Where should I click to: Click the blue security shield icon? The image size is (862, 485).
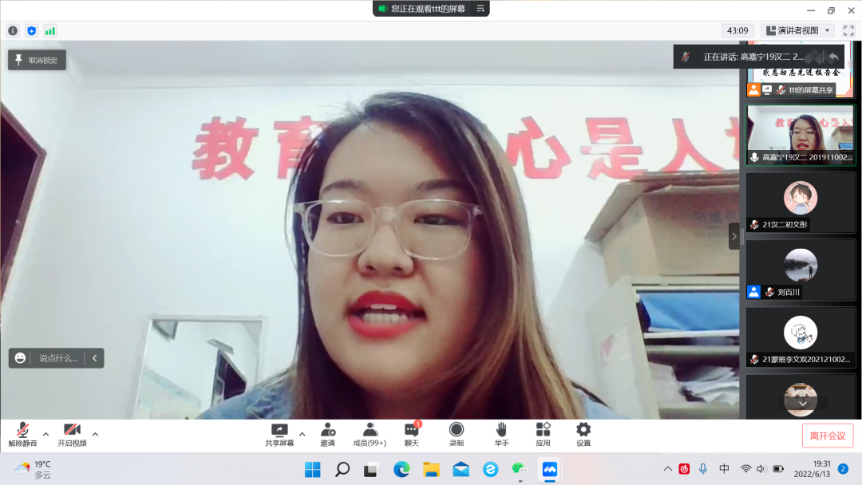tap(32, 31)
